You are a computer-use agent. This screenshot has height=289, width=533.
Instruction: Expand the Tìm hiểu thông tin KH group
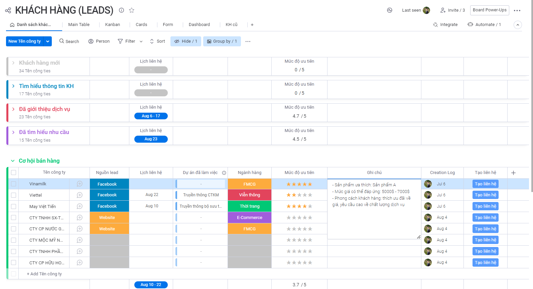pyautogui.click(x=13, y=86)
